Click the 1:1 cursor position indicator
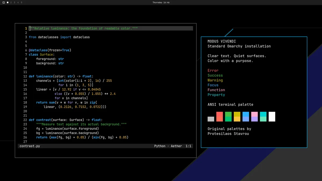 (x=188, y=146)
